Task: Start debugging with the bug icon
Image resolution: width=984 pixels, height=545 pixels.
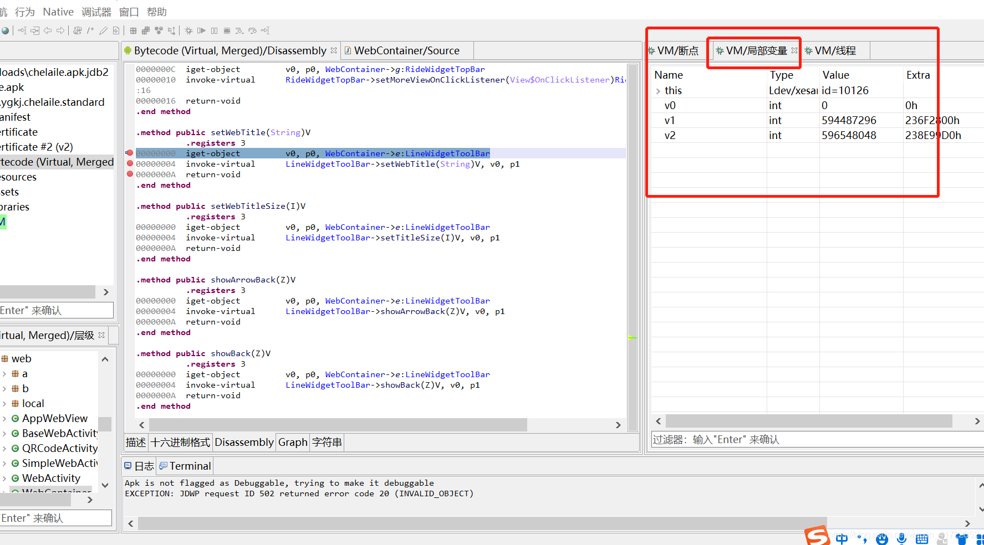Action: pos(188,31)
